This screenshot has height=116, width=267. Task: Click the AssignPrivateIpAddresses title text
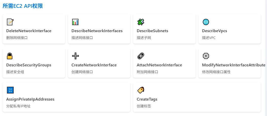click(30, 99)
